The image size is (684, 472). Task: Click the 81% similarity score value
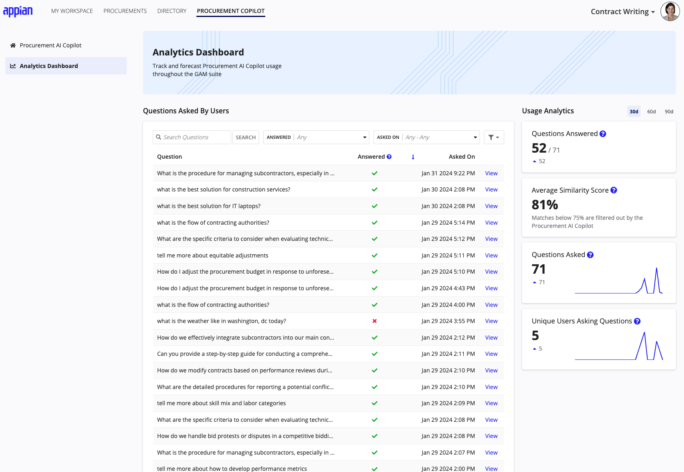point(545,205)
